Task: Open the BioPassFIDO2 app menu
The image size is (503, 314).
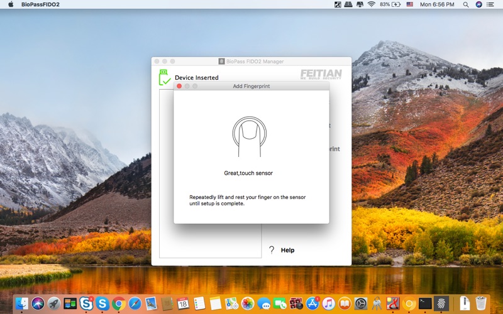Action: (x=40, y=4)
